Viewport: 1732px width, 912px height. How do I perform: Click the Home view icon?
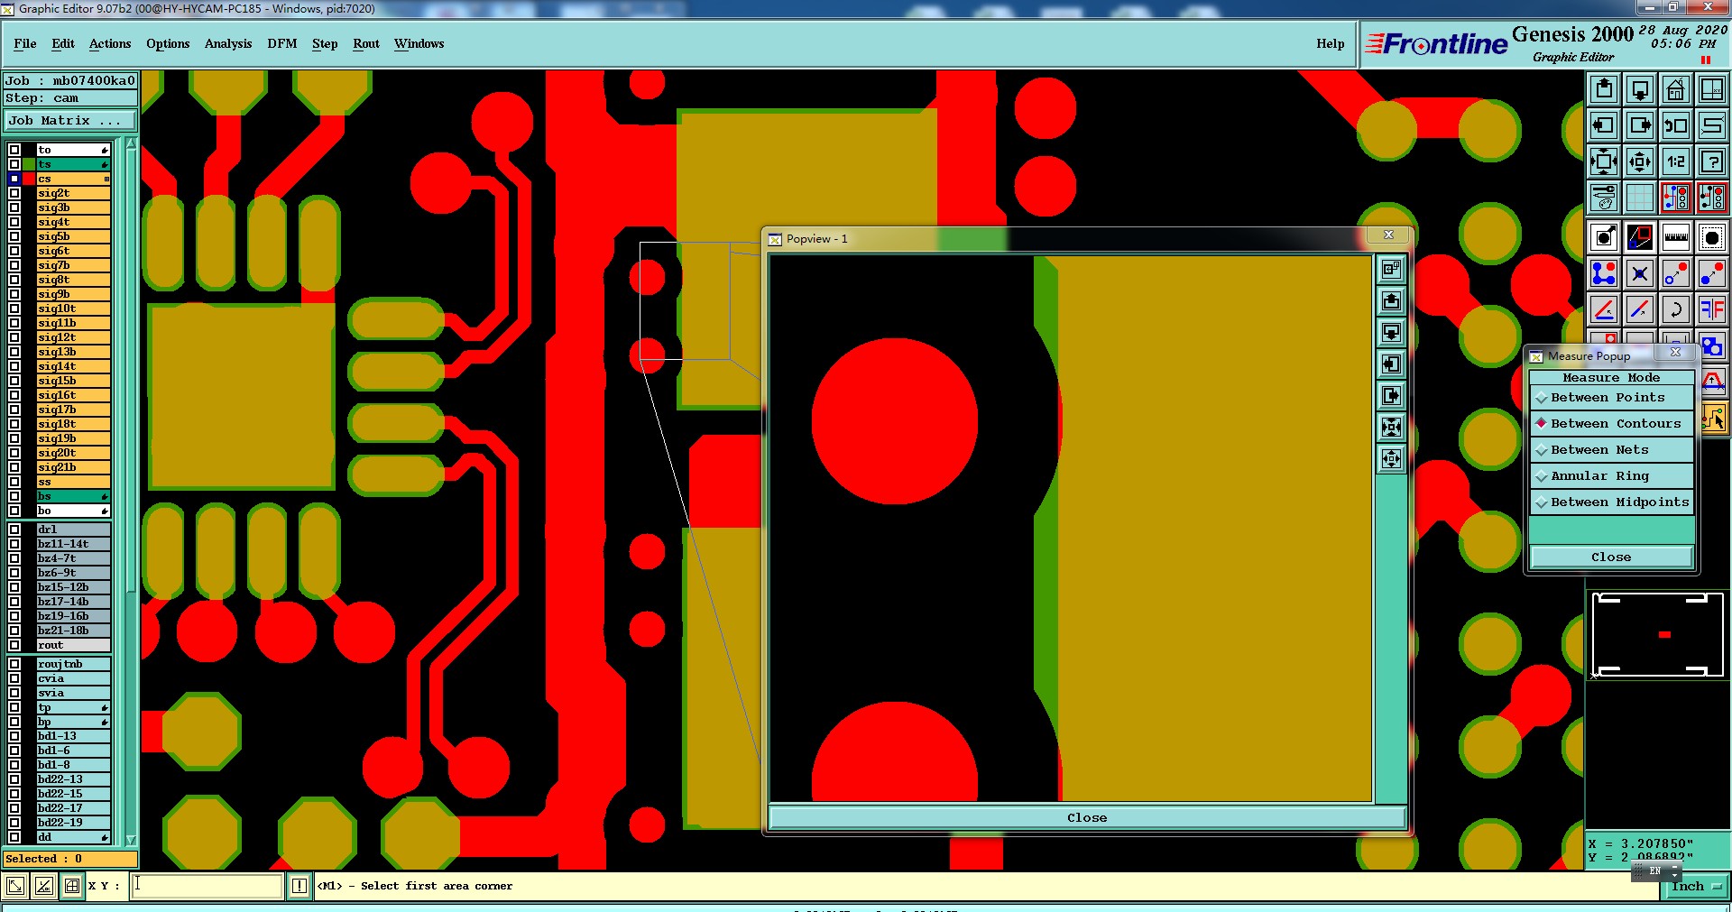1675,89
